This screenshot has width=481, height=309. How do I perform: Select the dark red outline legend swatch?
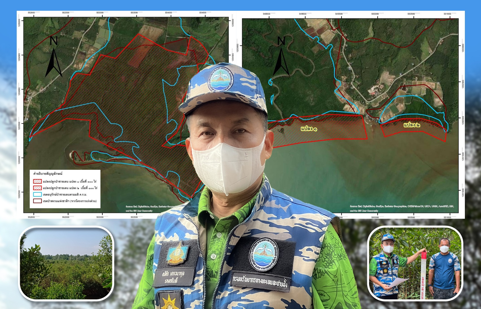pos(38,201)
